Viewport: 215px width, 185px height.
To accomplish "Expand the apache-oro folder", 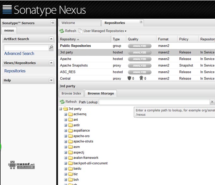I will coord(66,136).
